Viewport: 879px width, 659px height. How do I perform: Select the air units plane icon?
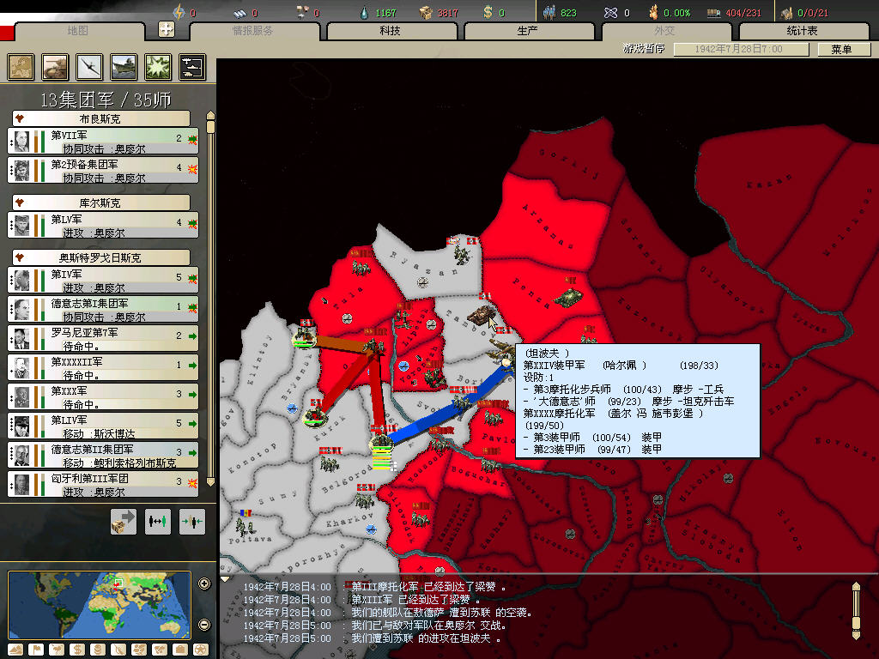point(89,66)
